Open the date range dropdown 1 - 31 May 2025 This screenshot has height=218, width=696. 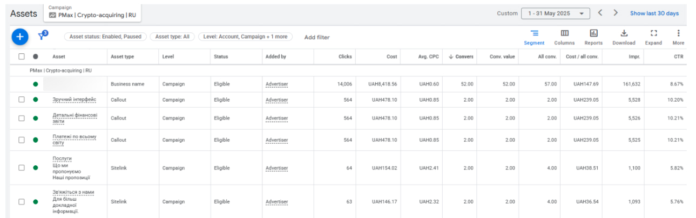pyautogui.click(x=555, y=13)
